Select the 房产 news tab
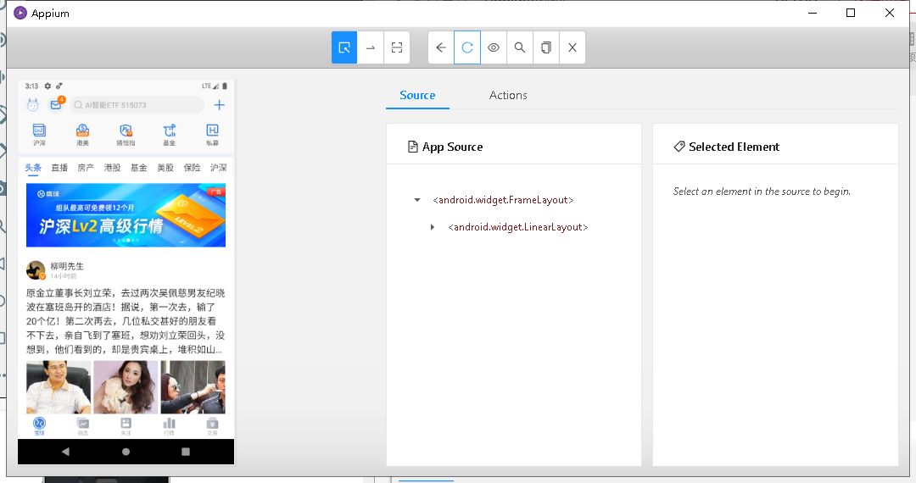This screenshot has height=483, width=916. tap(86, 168)
